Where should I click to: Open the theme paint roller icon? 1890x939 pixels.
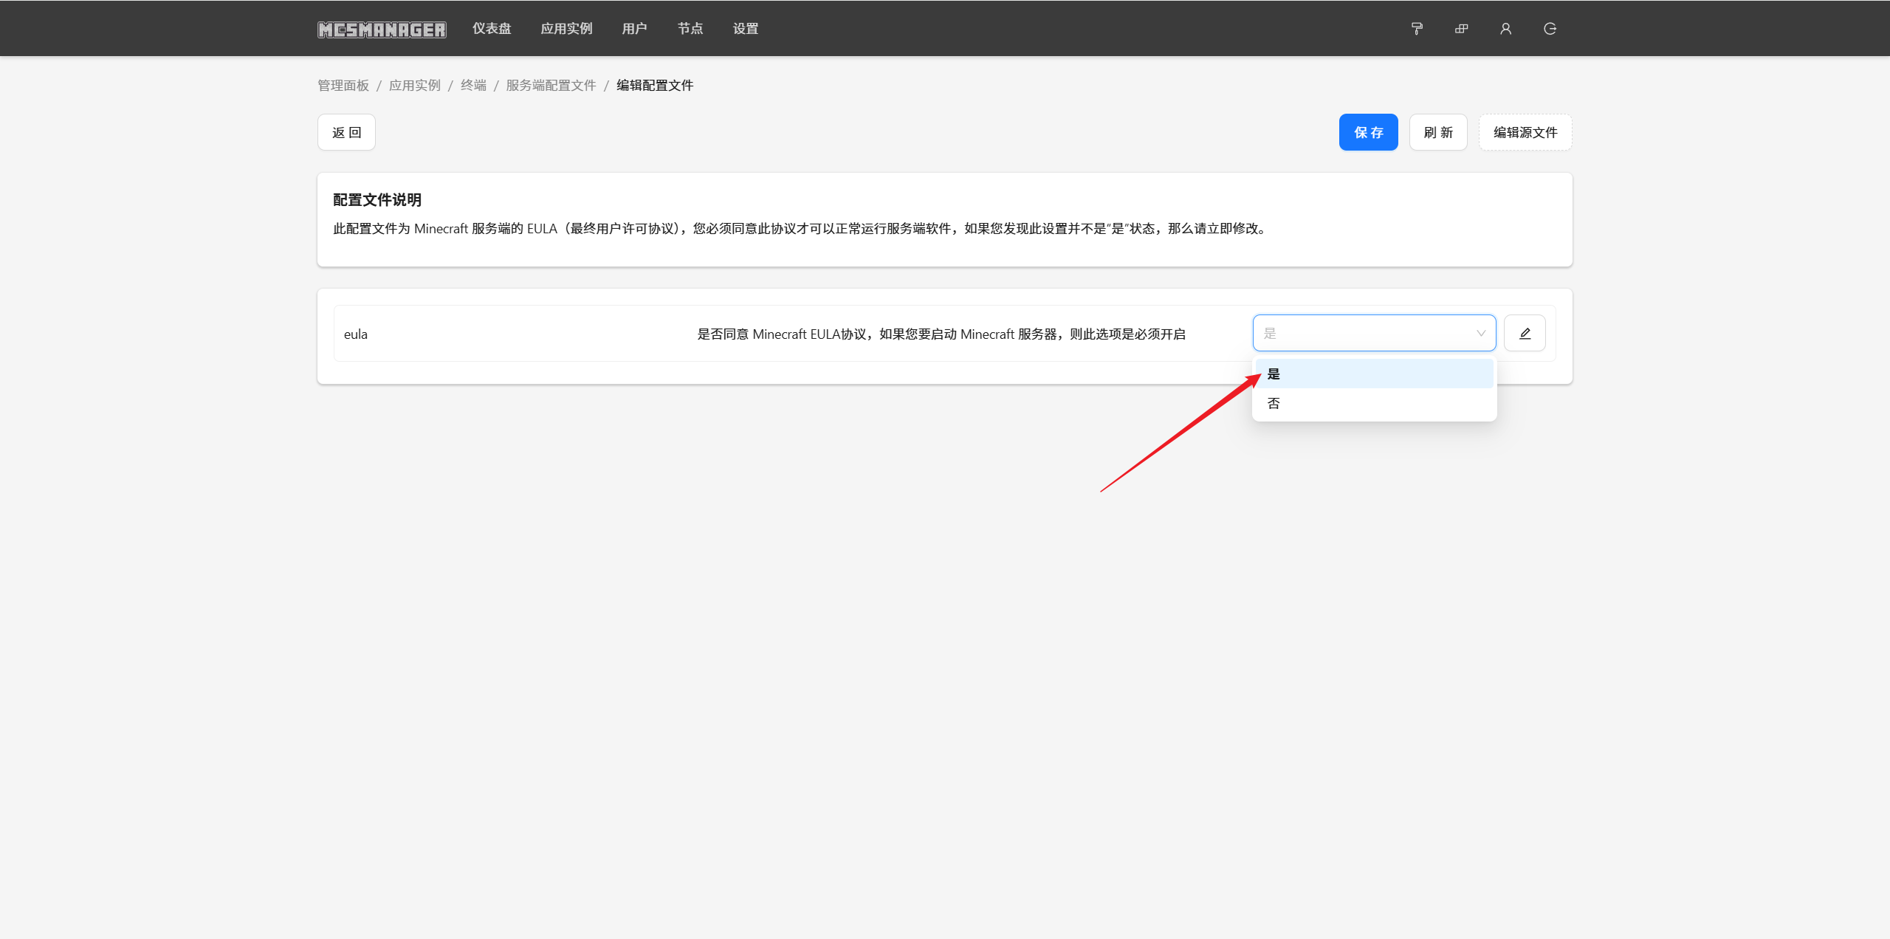1417,29
